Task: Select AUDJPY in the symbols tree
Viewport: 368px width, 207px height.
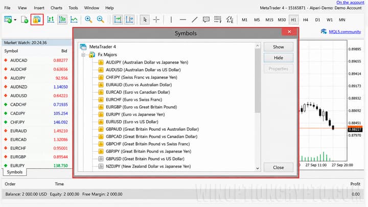Action: pos(147,62)
